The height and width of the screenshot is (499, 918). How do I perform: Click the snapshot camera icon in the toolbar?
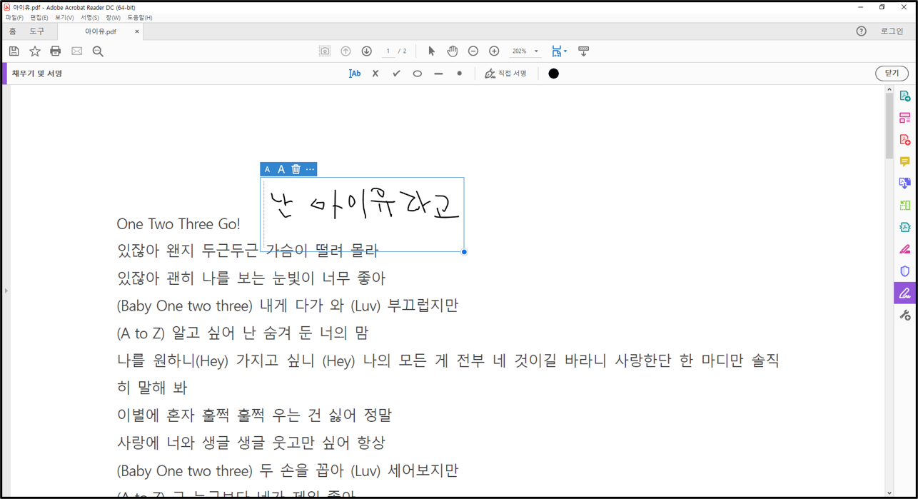pos(325,51)
